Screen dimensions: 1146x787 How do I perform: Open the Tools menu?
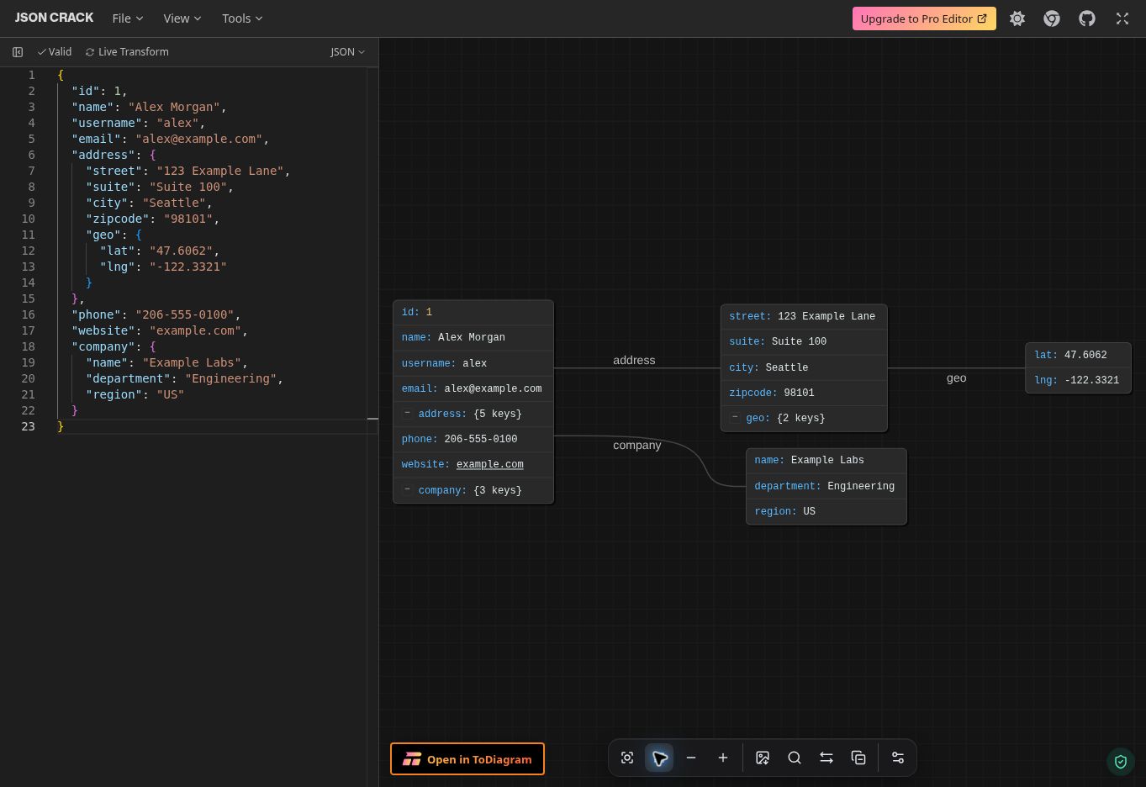pyautogui.click(x=242, y=18)
